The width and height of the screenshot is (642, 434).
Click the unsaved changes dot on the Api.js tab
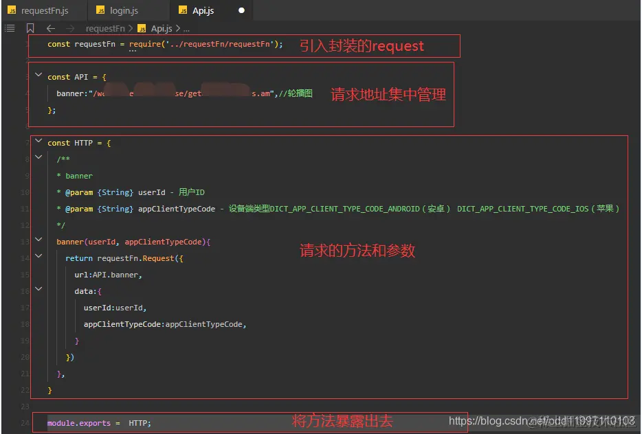click(x=240, y=10)
